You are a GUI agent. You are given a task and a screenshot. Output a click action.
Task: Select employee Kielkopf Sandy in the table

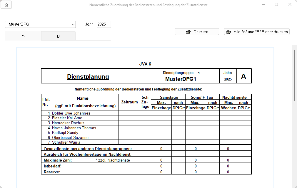click(x=65, y=133)
